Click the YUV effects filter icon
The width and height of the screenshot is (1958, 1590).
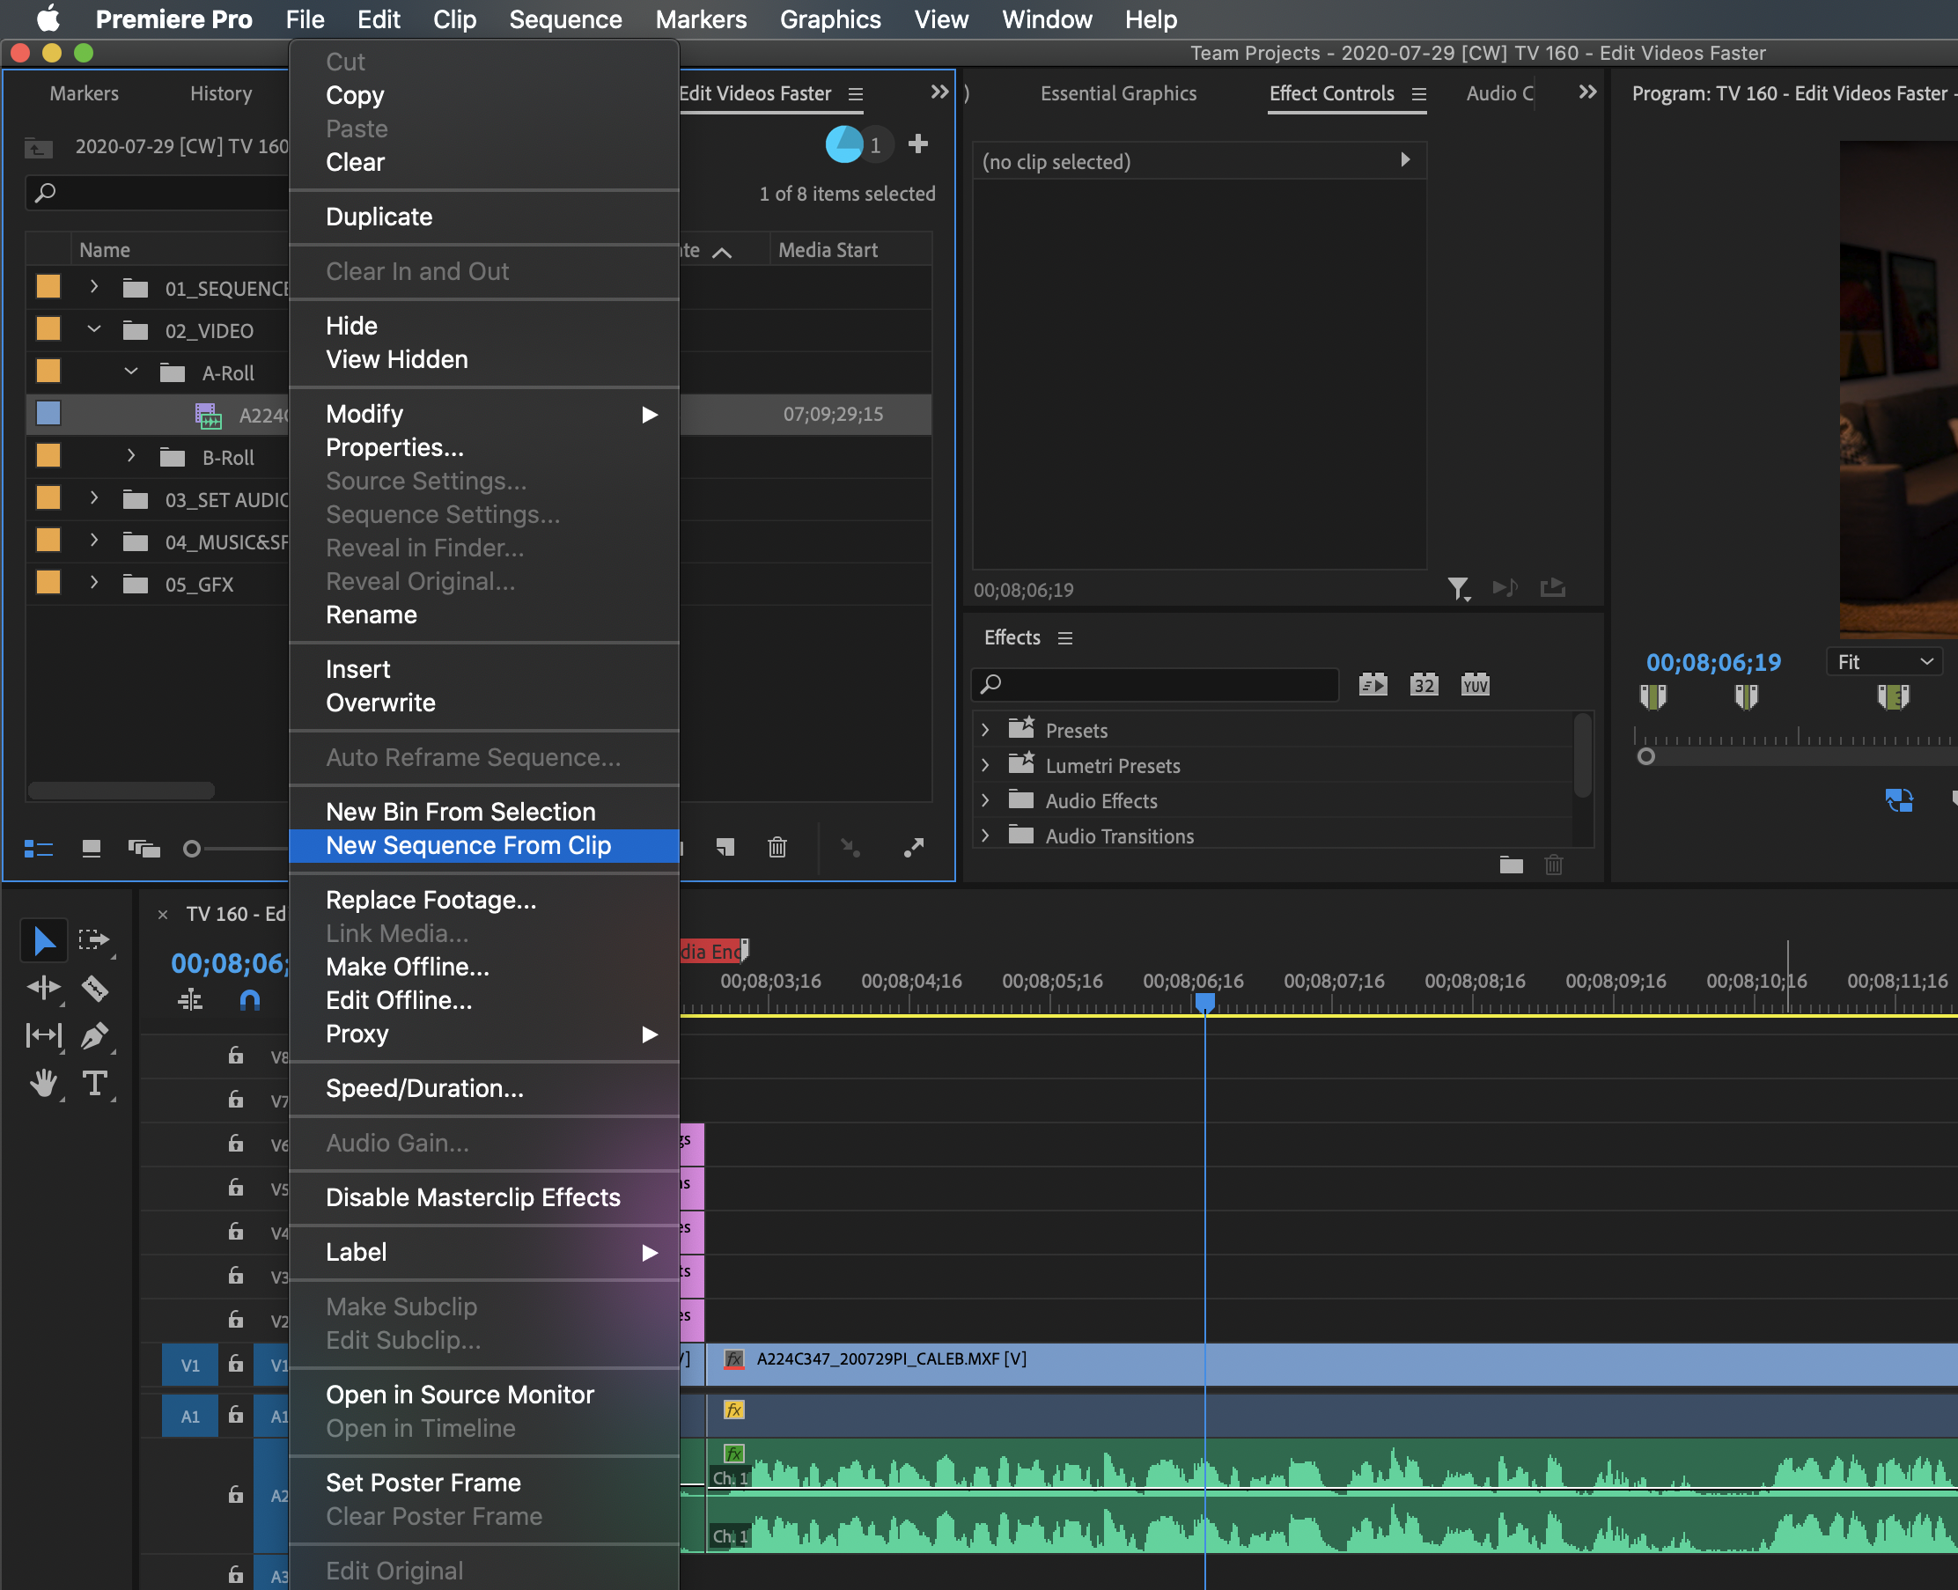[1475, 685]
